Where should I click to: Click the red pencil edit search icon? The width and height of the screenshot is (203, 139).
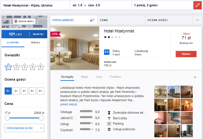tap(197, 5)
